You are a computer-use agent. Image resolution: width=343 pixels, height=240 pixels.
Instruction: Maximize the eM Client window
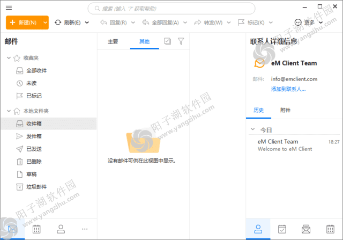320,6
